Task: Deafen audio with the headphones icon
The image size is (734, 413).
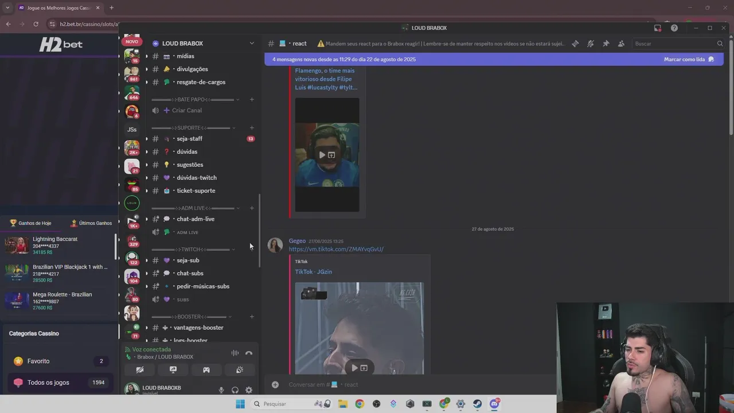Action: (235, 390)
